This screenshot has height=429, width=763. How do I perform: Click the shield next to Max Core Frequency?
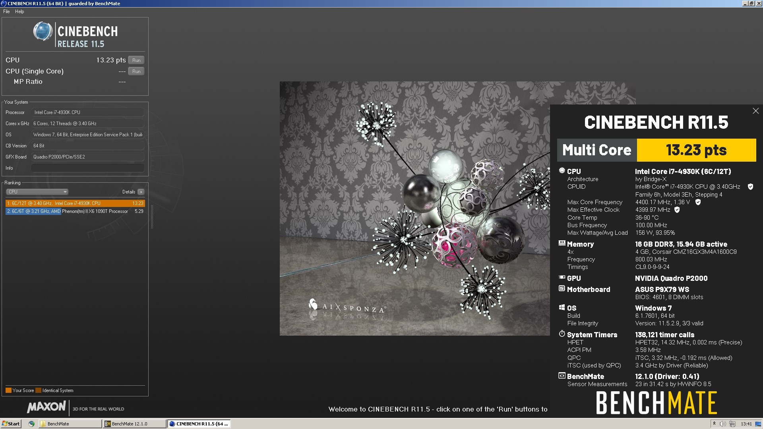(x=698, y=202)
